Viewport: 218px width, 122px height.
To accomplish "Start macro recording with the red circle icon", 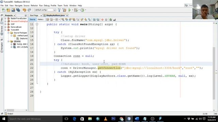I will [x=103, y=20].
